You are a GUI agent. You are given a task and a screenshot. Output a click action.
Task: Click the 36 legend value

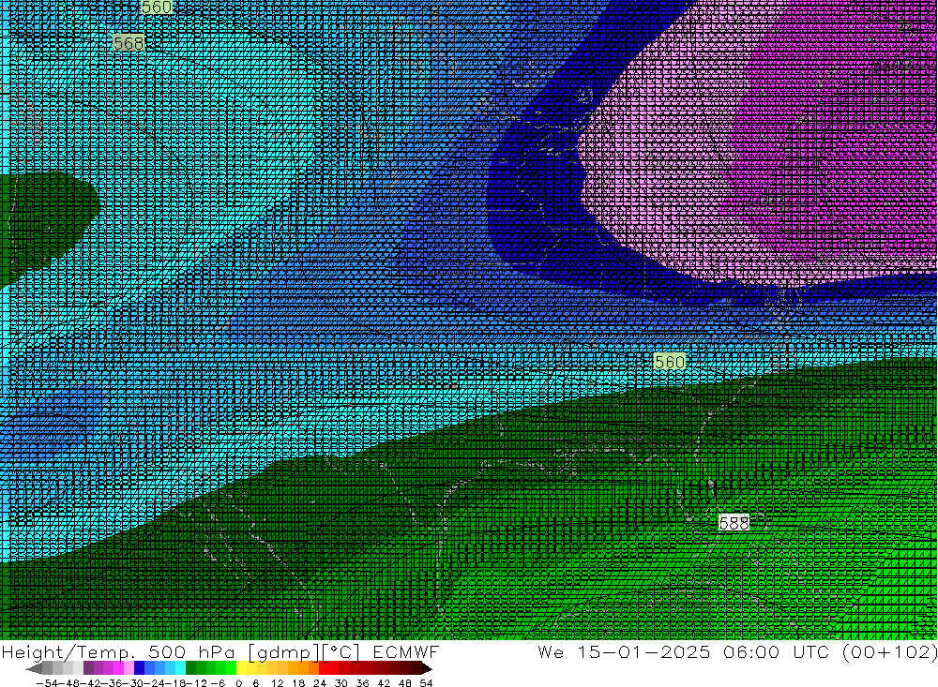tap(362, 683)
